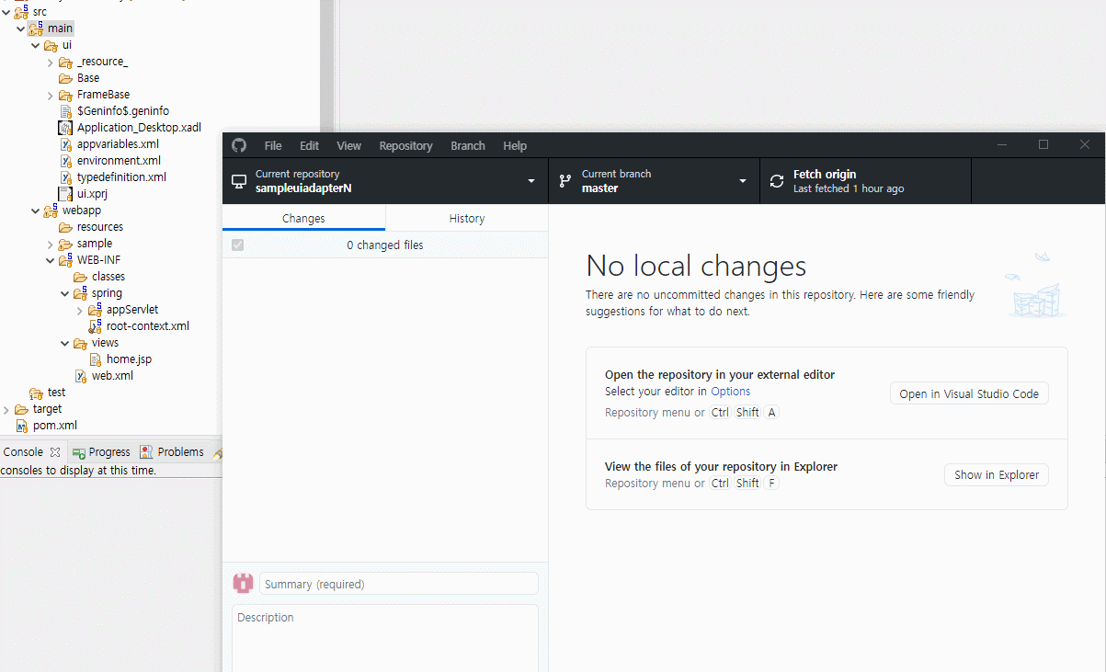Click the pom.xml file icon
The height and width of the screenshot is (672, 1106).
21,426
